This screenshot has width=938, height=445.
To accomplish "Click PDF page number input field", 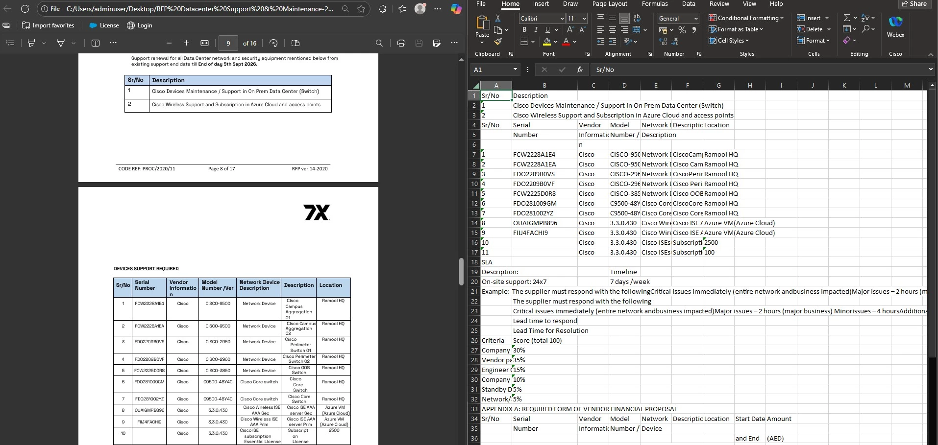I will [x=228, y=43].
